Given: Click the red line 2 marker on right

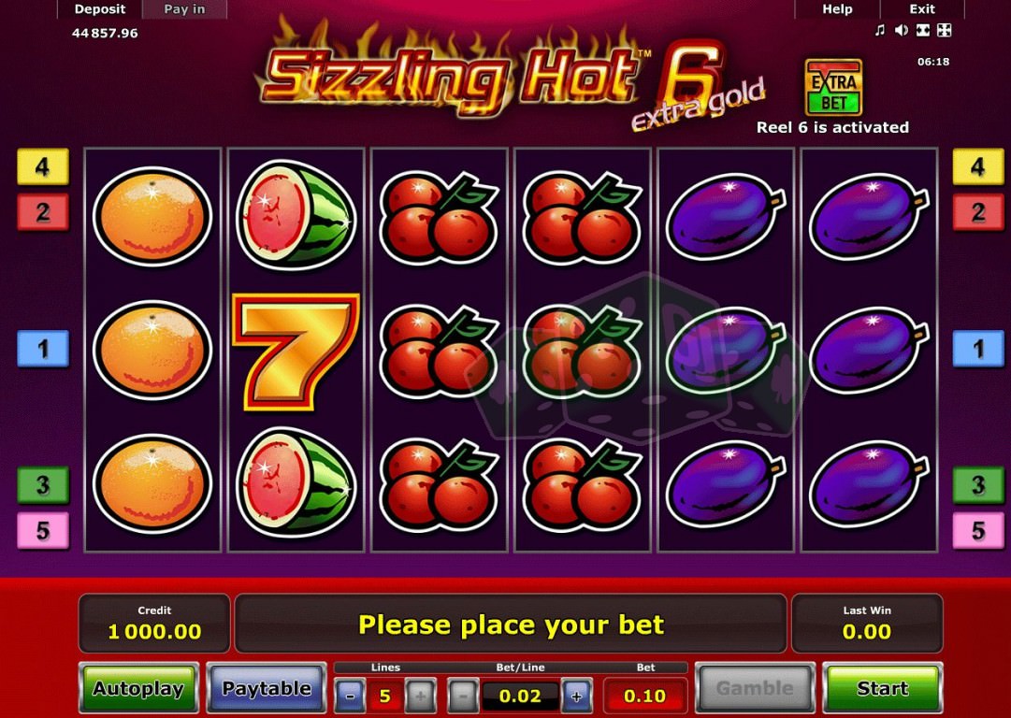Looking at the screenshot, I should tap(978, 212).
